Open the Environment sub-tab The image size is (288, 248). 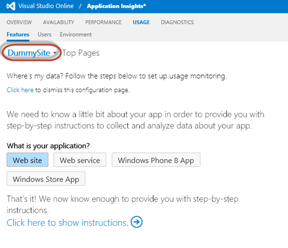pos(76,35)
